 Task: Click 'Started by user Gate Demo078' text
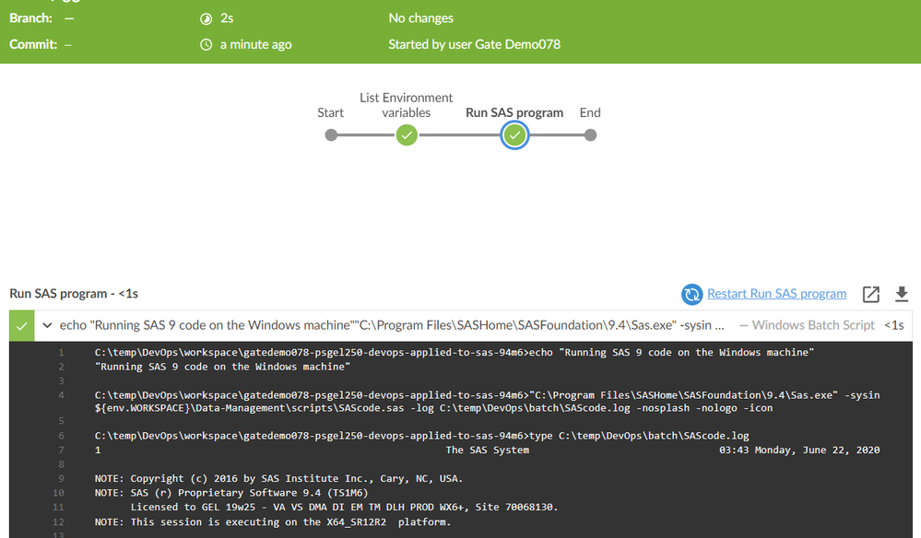[474, 44]
